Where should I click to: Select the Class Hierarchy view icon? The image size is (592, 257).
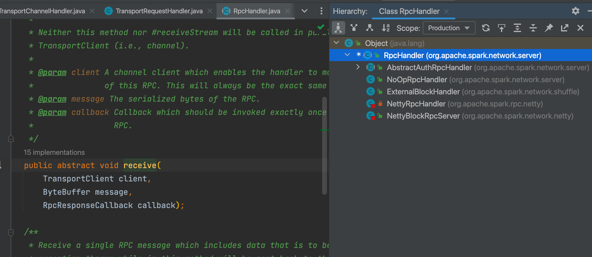click(x=338, y=28)
